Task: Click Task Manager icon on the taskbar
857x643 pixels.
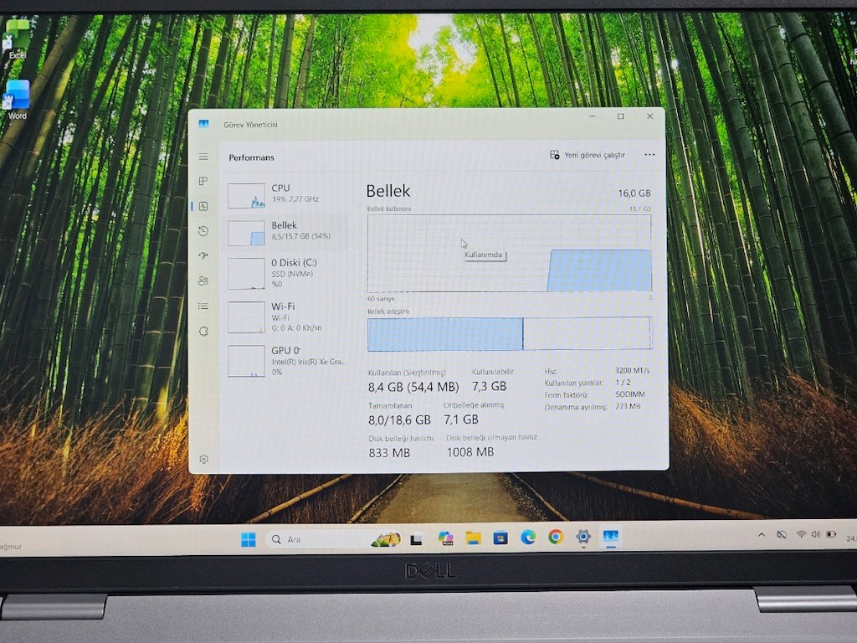Action: [610, 537]
